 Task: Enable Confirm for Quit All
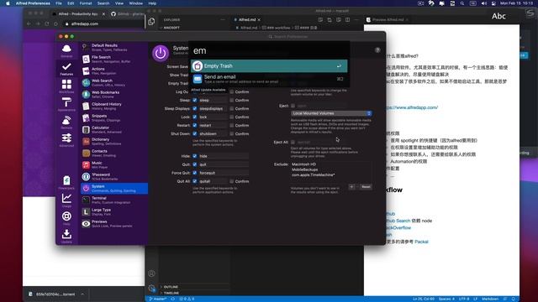[232, 181]
